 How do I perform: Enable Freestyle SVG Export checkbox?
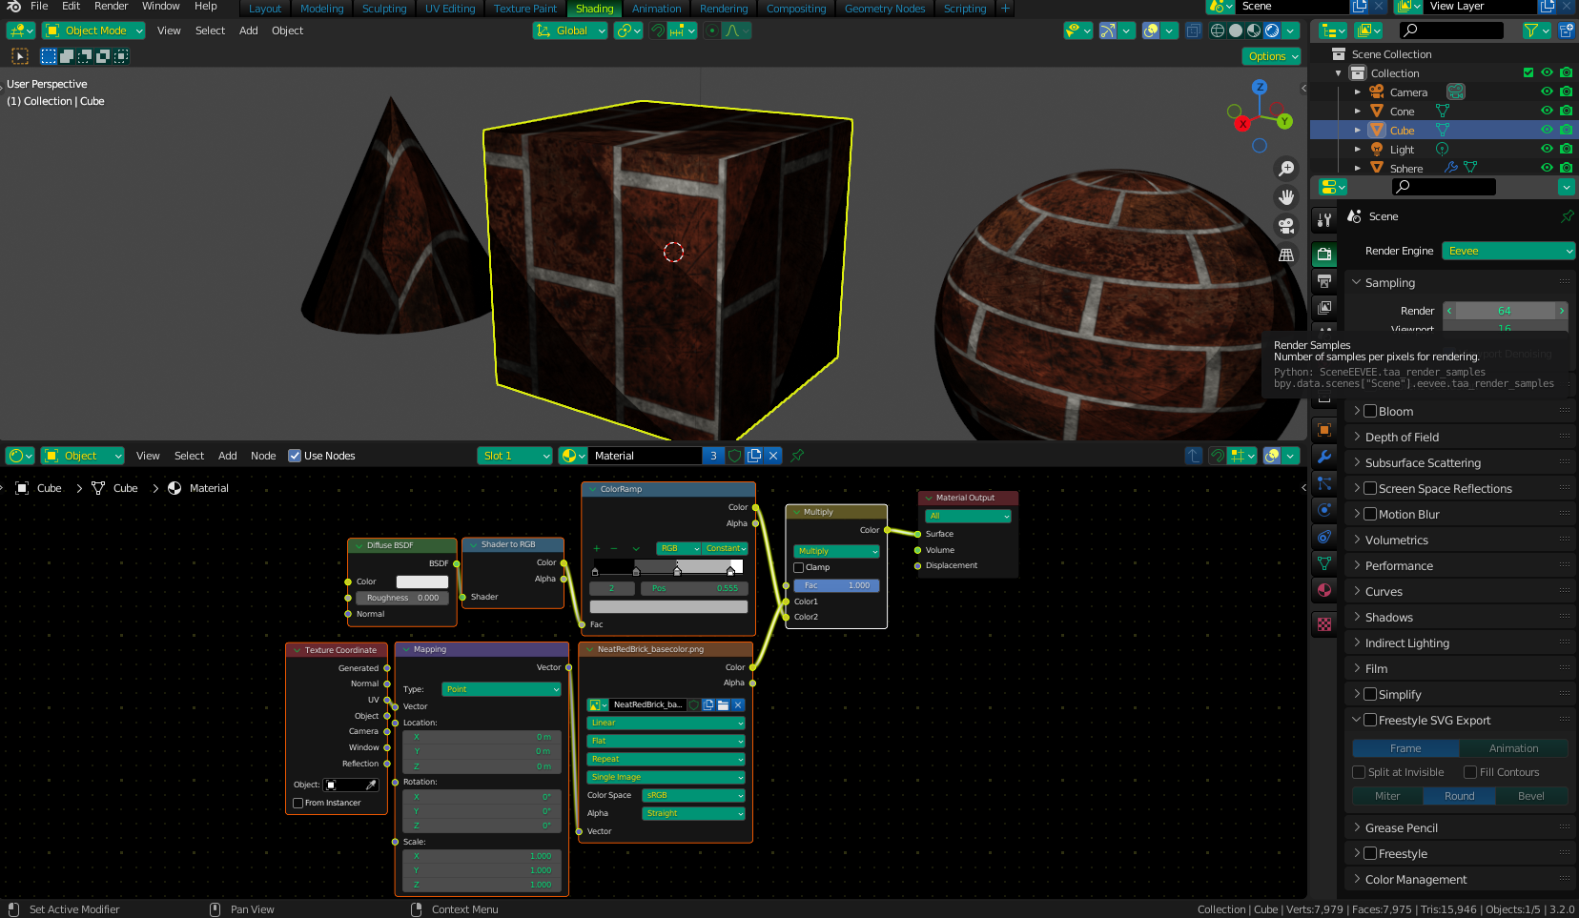(1370, 721)
